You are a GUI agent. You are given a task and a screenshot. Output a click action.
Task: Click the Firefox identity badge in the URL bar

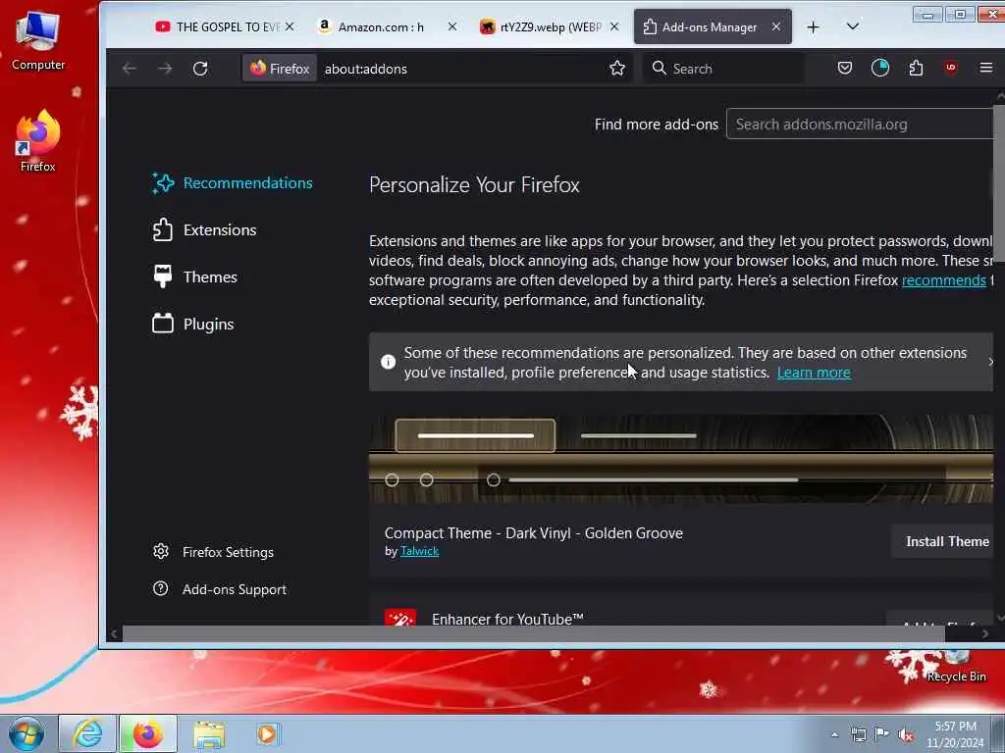point(280,69)
